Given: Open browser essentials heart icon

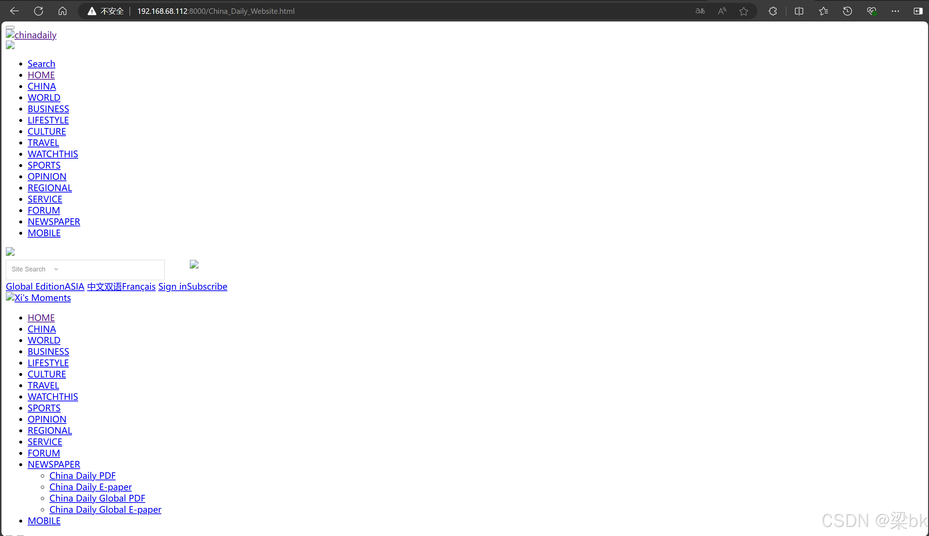Looking at the screenshot, I should click(871, 11).
